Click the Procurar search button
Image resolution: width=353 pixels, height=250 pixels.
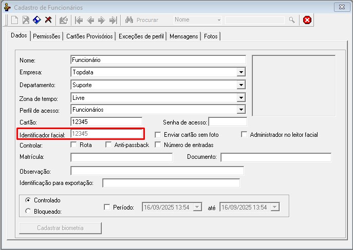(x=142, y=20)
